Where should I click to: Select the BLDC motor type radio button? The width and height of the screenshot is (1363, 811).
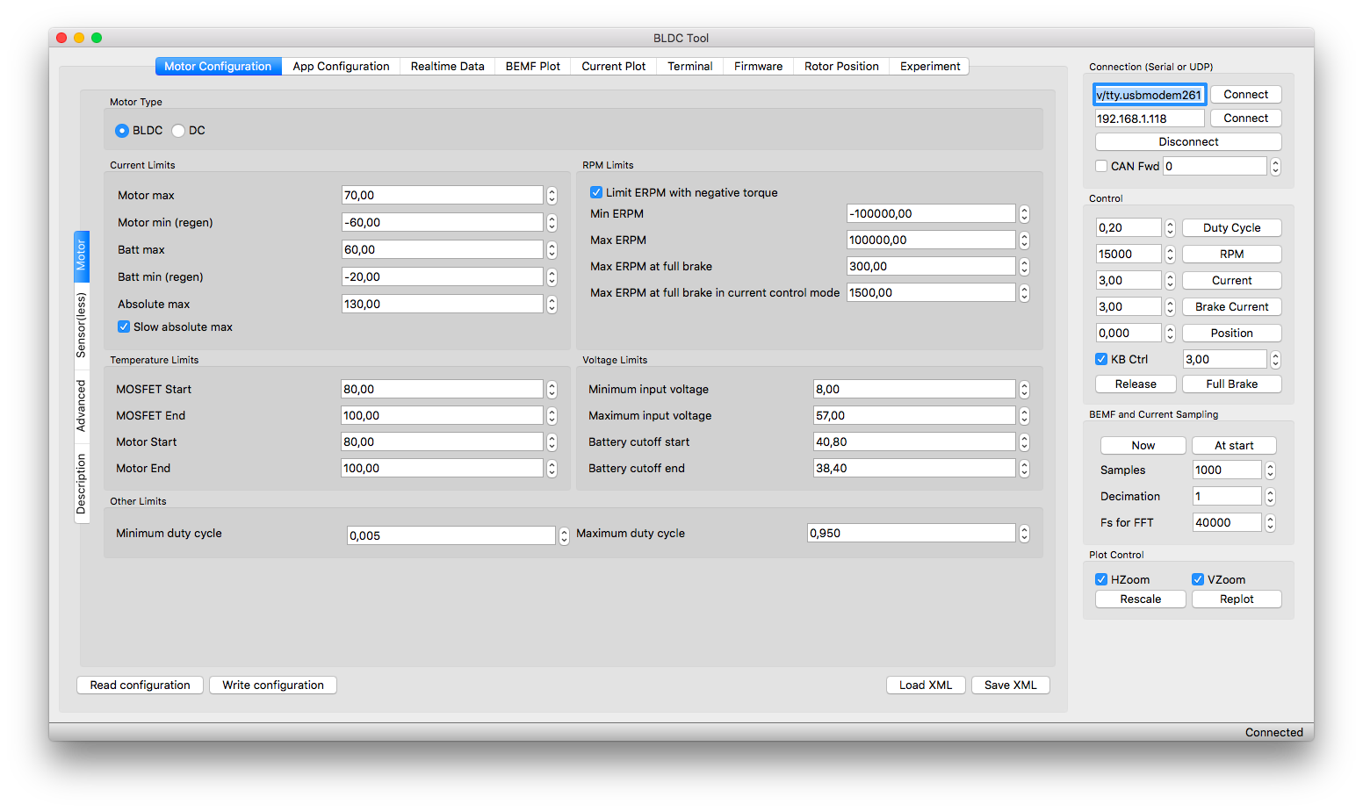[x=122, y=131]
